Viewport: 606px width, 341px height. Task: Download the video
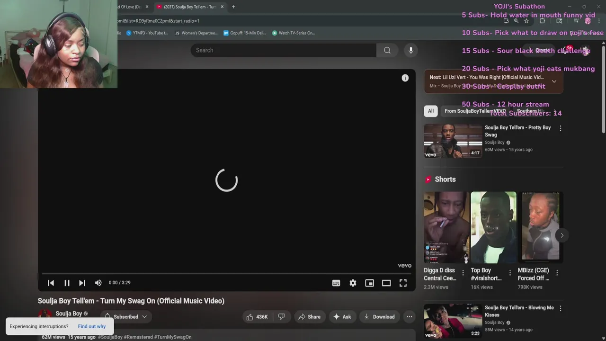coord(379,317)
